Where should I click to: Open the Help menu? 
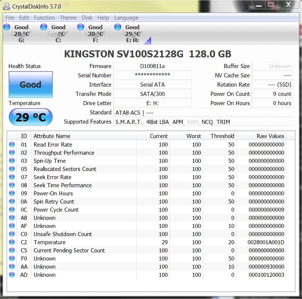(103, 18)
